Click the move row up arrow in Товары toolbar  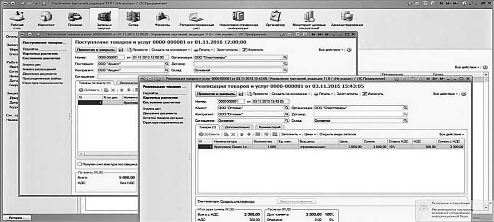click(242, 134)
